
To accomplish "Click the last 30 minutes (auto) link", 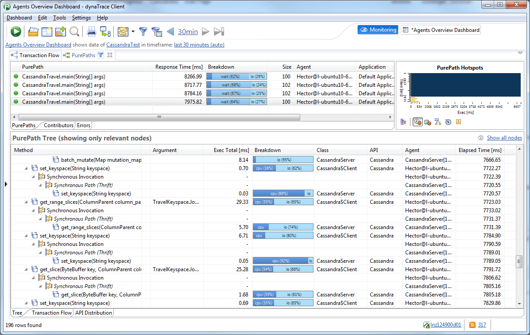I will [199, 45].
